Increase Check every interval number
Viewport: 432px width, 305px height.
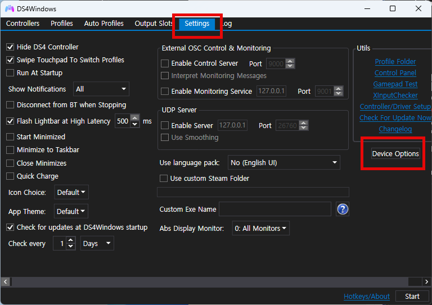(71, 240)
